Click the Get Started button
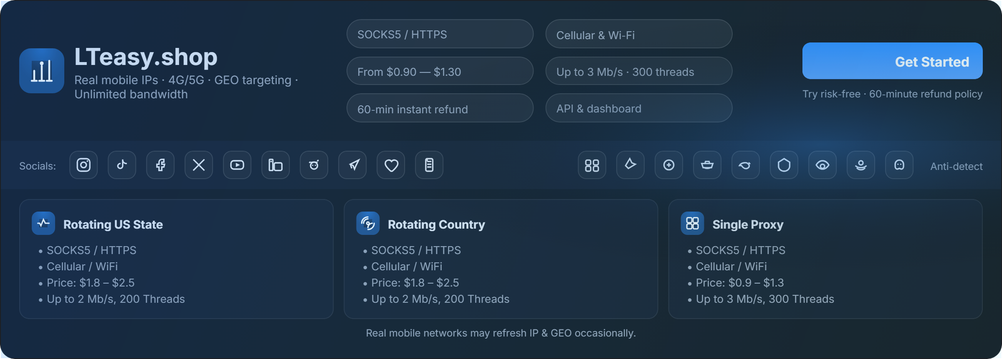 click(892, 61)
